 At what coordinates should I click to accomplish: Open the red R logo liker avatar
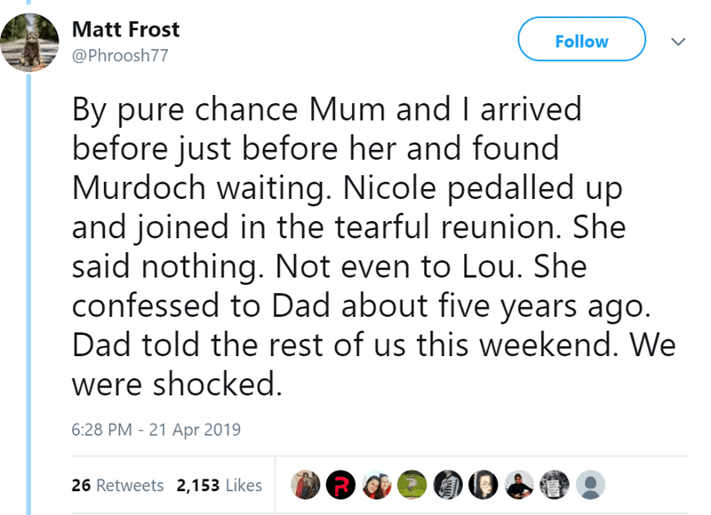point(343,486)
